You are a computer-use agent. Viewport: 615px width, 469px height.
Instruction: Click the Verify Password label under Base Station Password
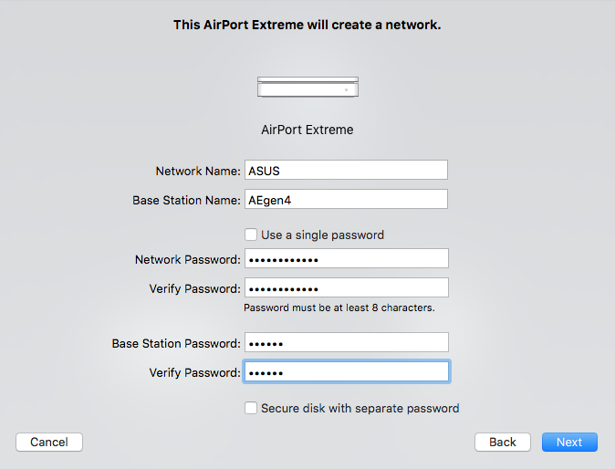tap(194, 373)
